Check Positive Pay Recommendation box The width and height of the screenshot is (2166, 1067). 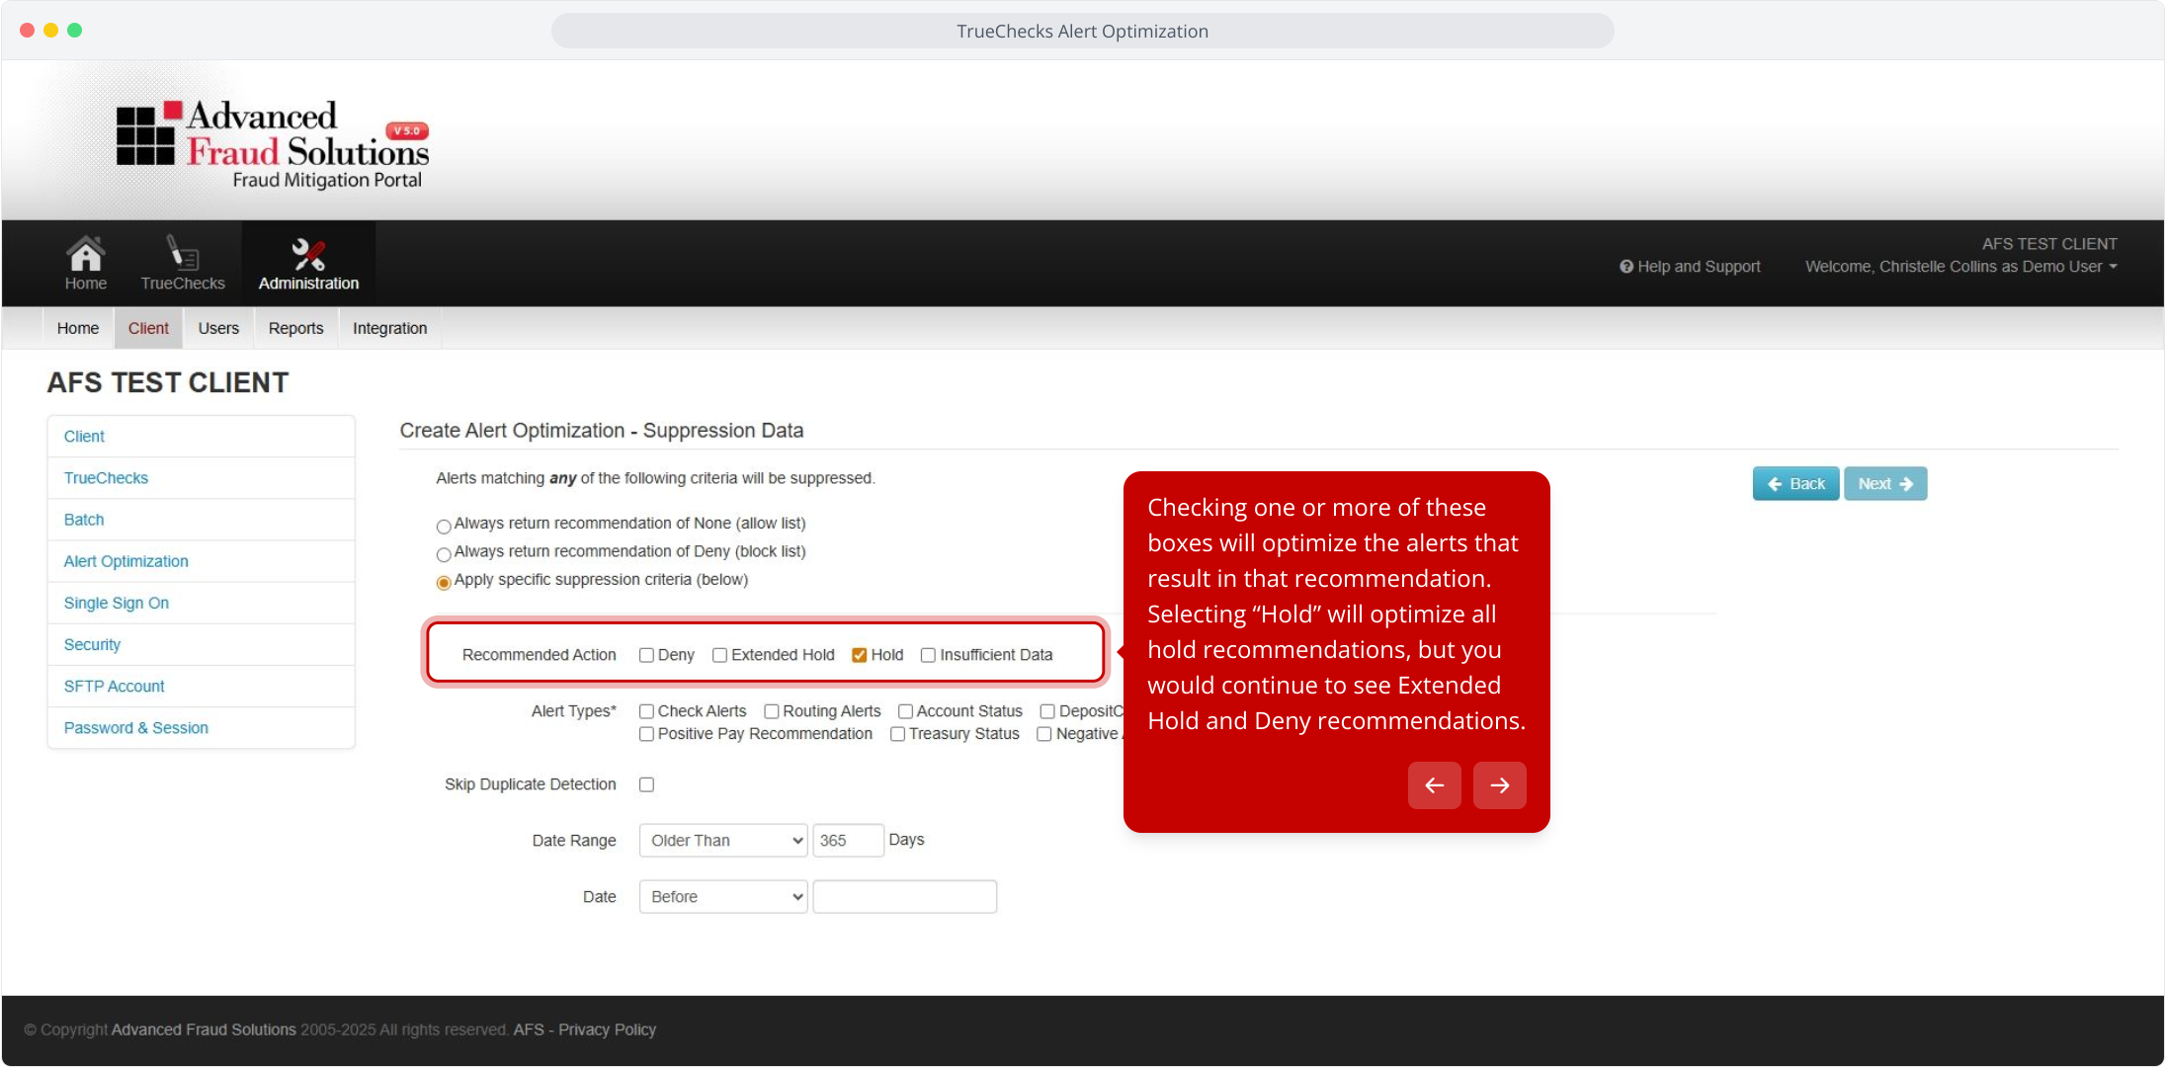[646, 734]
